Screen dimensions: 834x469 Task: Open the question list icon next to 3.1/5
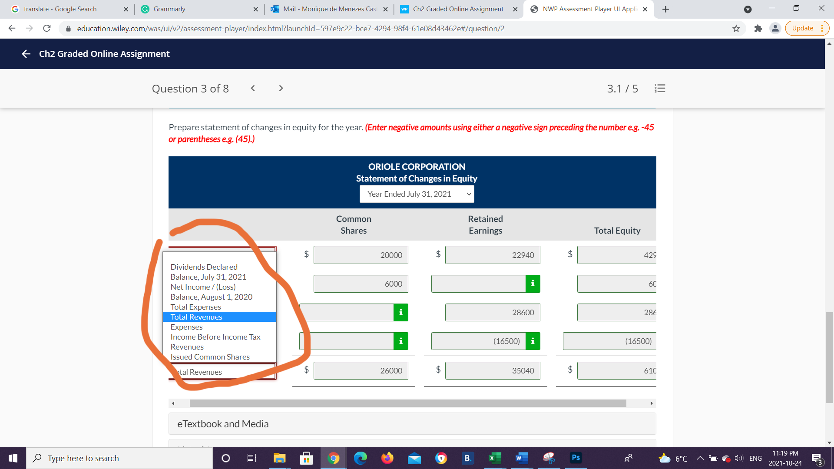pyautogui.click(x=660, y=88)
